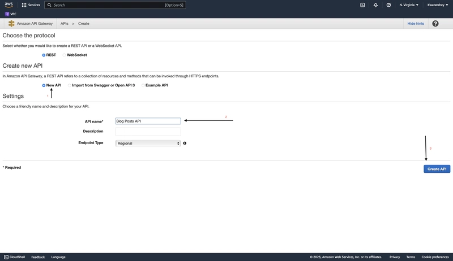Screen dimensions: 453x261
Task: Open the VPC shortcut
Action: [11, 14]
